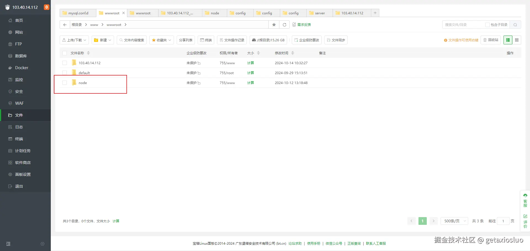Open the 回收站 recycle bin
Screen dimensions: 530x251
click(x=491, y=40)
